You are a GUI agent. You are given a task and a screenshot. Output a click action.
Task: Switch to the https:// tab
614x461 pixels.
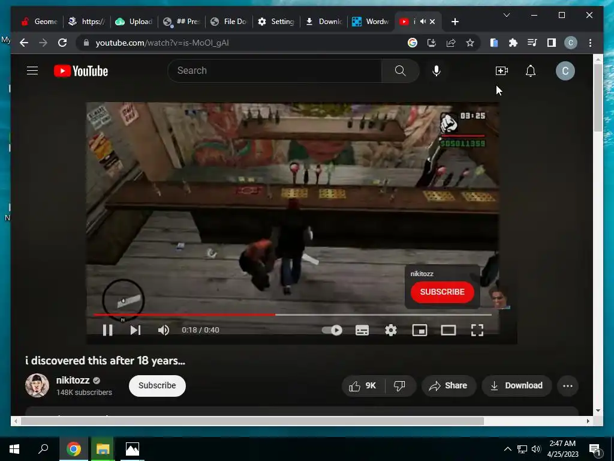pyautogui.click(x=87, y=22)
